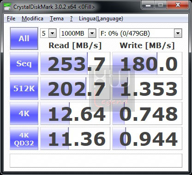Image resolution: width=192 pixels, height=175 pixels.
Task: Click the CrystalDiskMark app icon in title bar
Action: 7,7
